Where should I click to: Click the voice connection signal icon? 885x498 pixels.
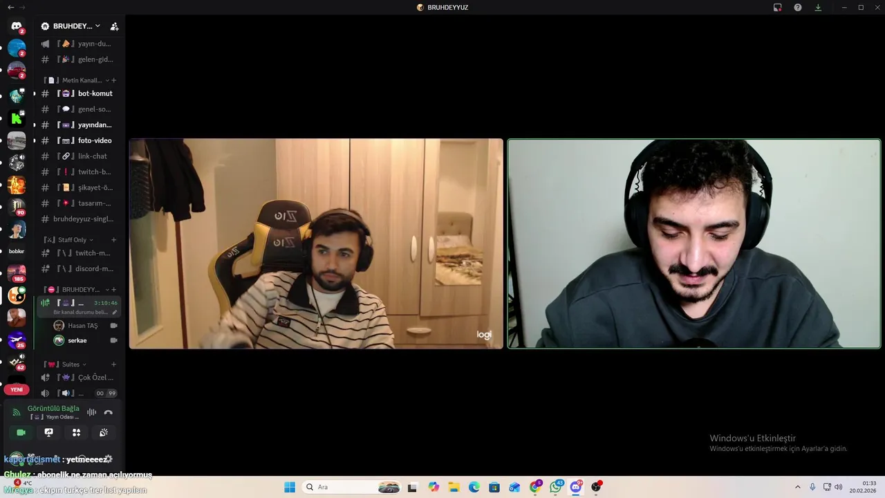[x=17, y=412]
